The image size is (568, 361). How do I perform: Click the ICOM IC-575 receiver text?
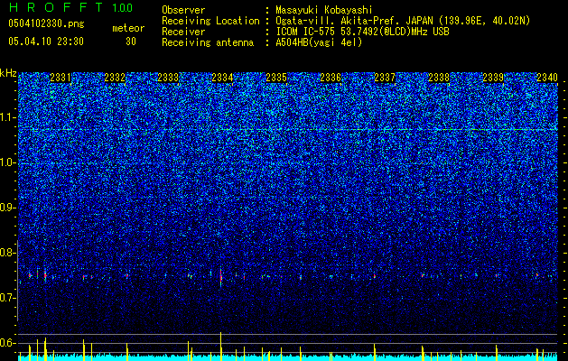point(363,32)
